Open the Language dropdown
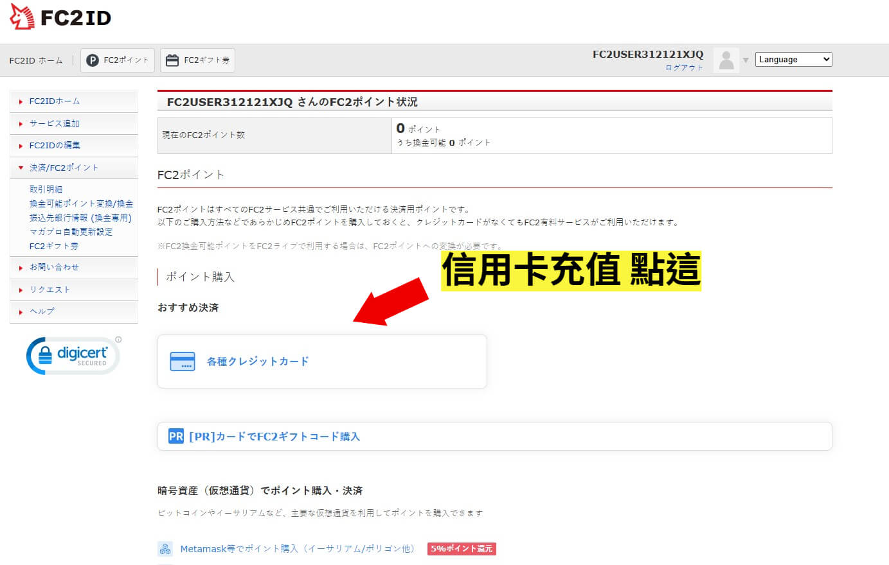 (x=793, y=58)
